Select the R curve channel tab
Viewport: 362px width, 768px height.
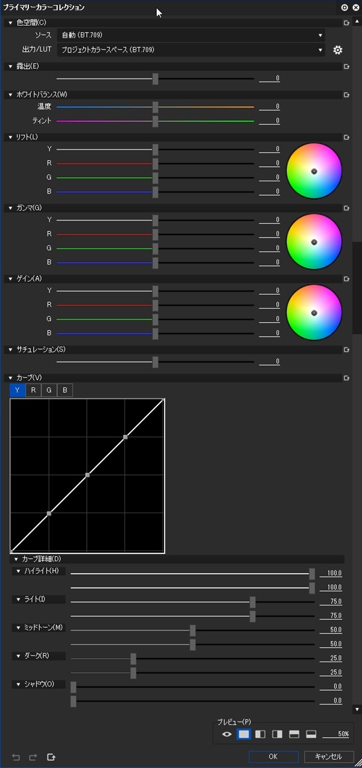click(33, 390)
